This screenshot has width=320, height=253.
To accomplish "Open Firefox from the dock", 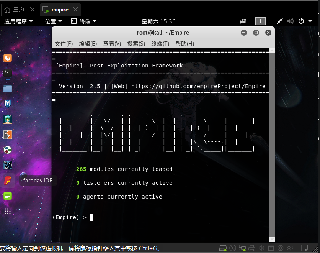I will [x=8, y=58].
